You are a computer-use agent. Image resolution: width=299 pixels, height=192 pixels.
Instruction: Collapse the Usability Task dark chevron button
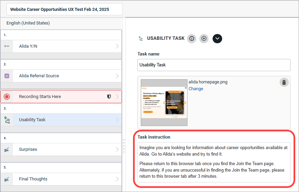(x=217, y=38)
